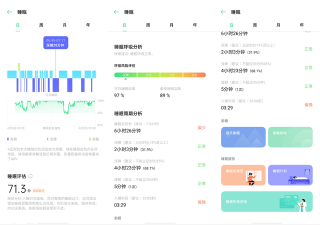Click 4小时23分钟 light sleep on the right screen

point(234,70)
